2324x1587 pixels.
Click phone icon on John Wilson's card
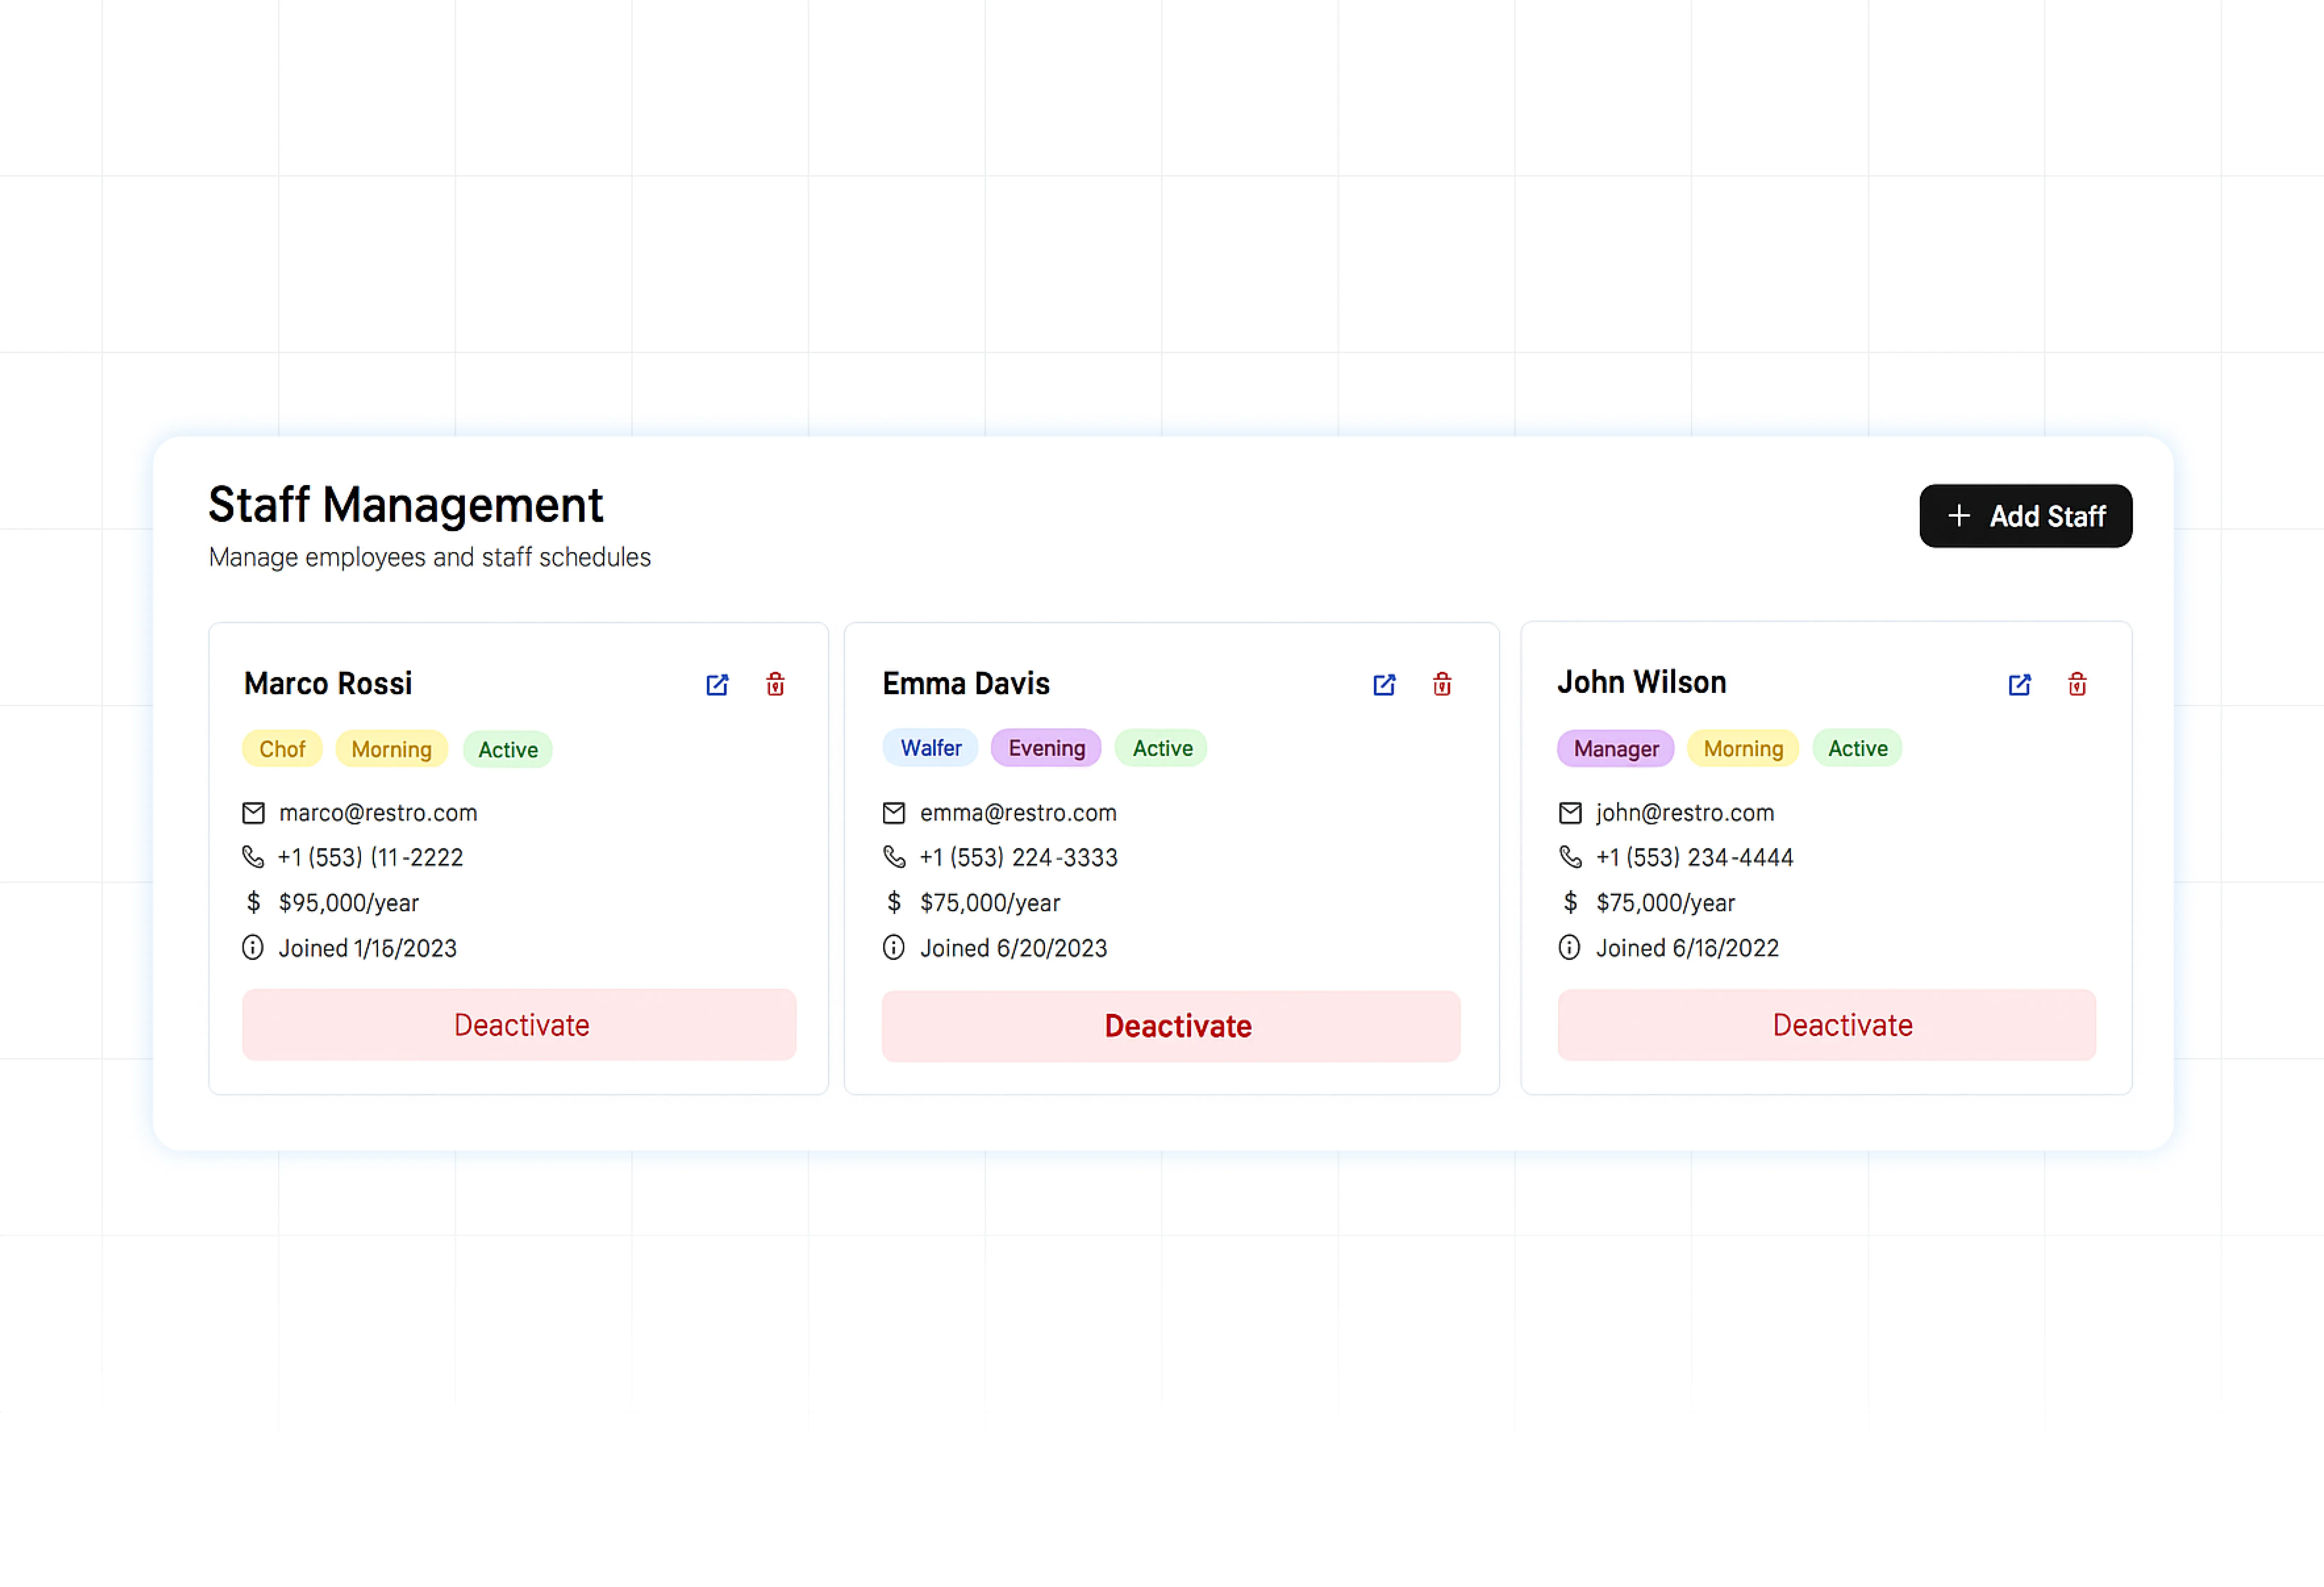coord(1570,857)
